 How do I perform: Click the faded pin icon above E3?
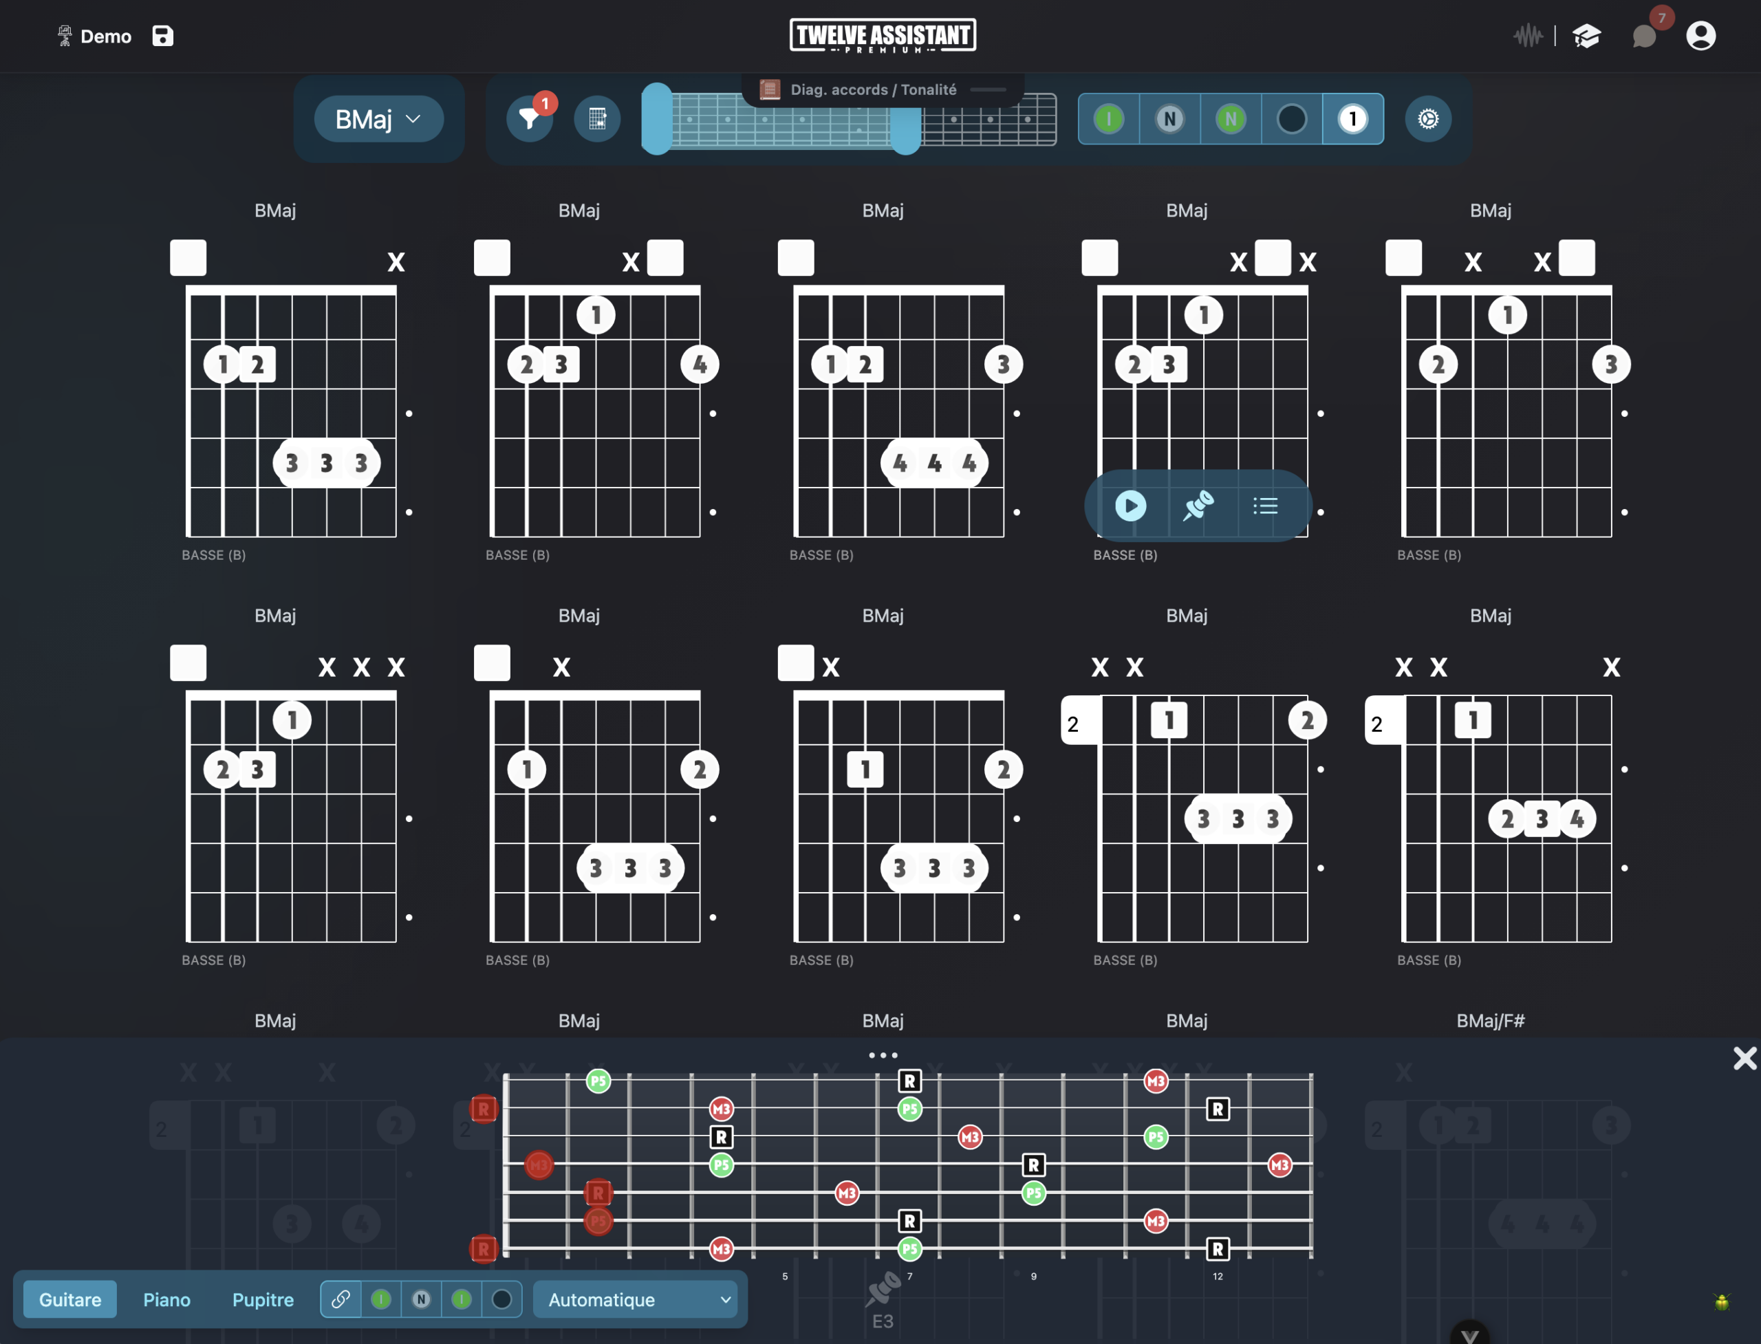point(883,1288)
